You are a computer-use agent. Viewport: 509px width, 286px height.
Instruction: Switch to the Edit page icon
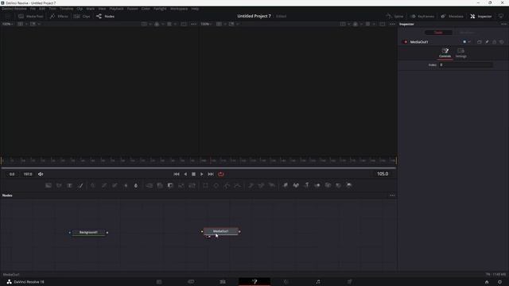click(x=223, y=282)
